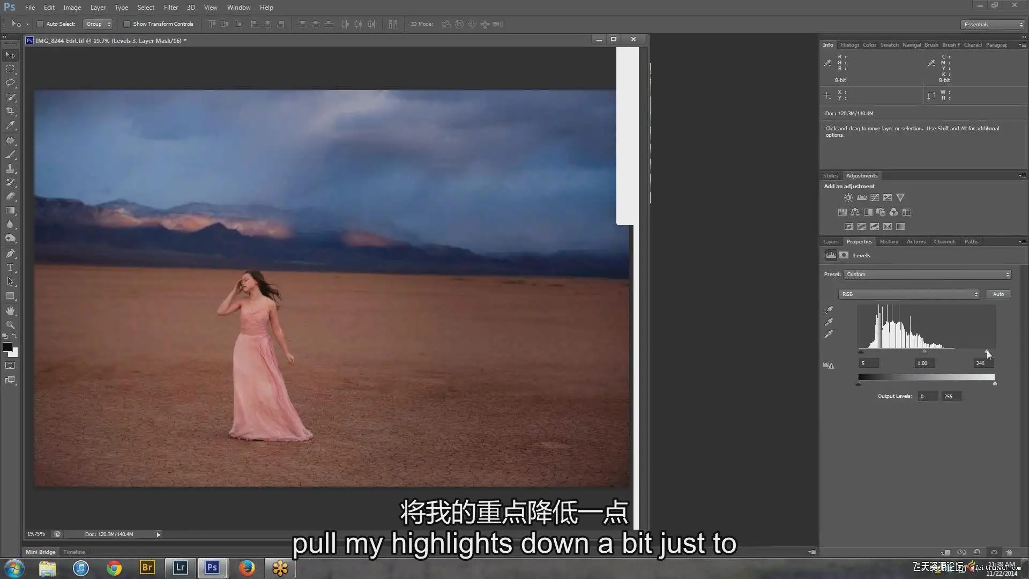Click the Auto button in Levels
Image resolution: width=1029 pixels, height=579 pixels.
click(x=998, y=294)
